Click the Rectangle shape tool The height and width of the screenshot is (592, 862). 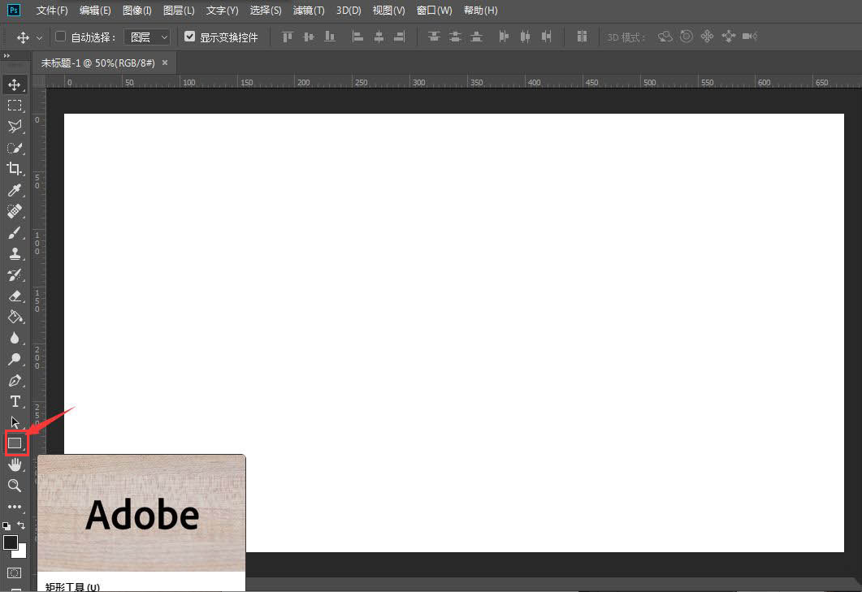(x=15, y=443)
